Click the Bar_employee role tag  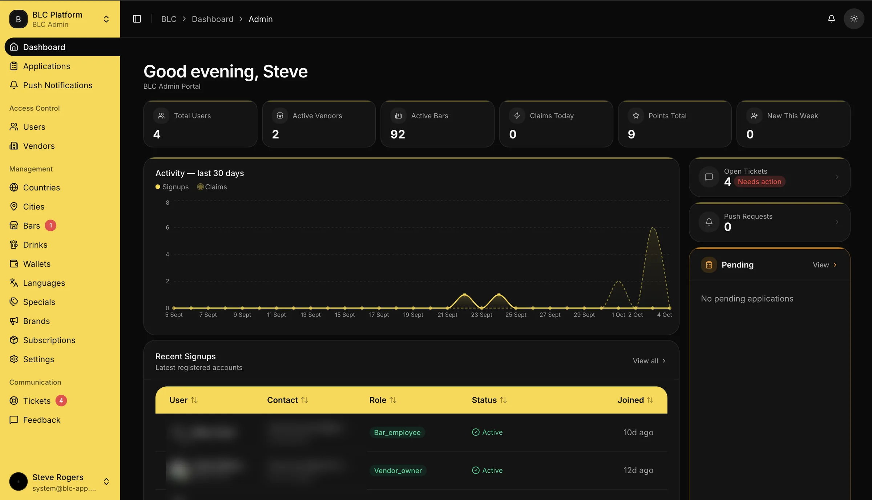[x=397, y=432]
